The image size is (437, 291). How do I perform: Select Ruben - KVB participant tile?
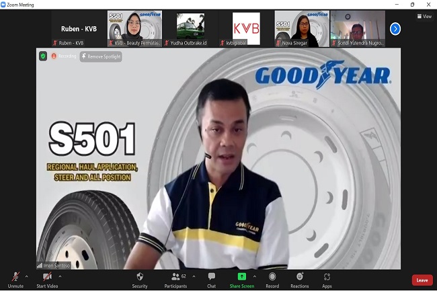(x=79, y=29)
